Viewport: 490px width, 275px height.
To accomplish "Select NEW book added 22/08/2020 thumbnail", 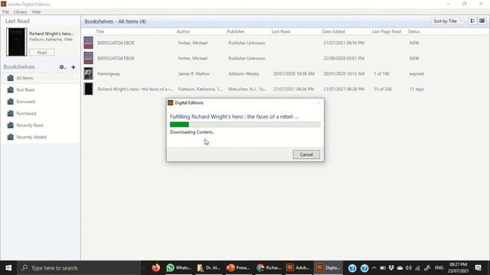I will [x=89, y=58].
